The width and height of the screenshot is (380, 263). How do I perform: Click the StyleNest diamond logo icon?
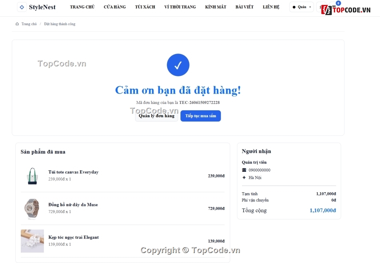coord(22,7)
